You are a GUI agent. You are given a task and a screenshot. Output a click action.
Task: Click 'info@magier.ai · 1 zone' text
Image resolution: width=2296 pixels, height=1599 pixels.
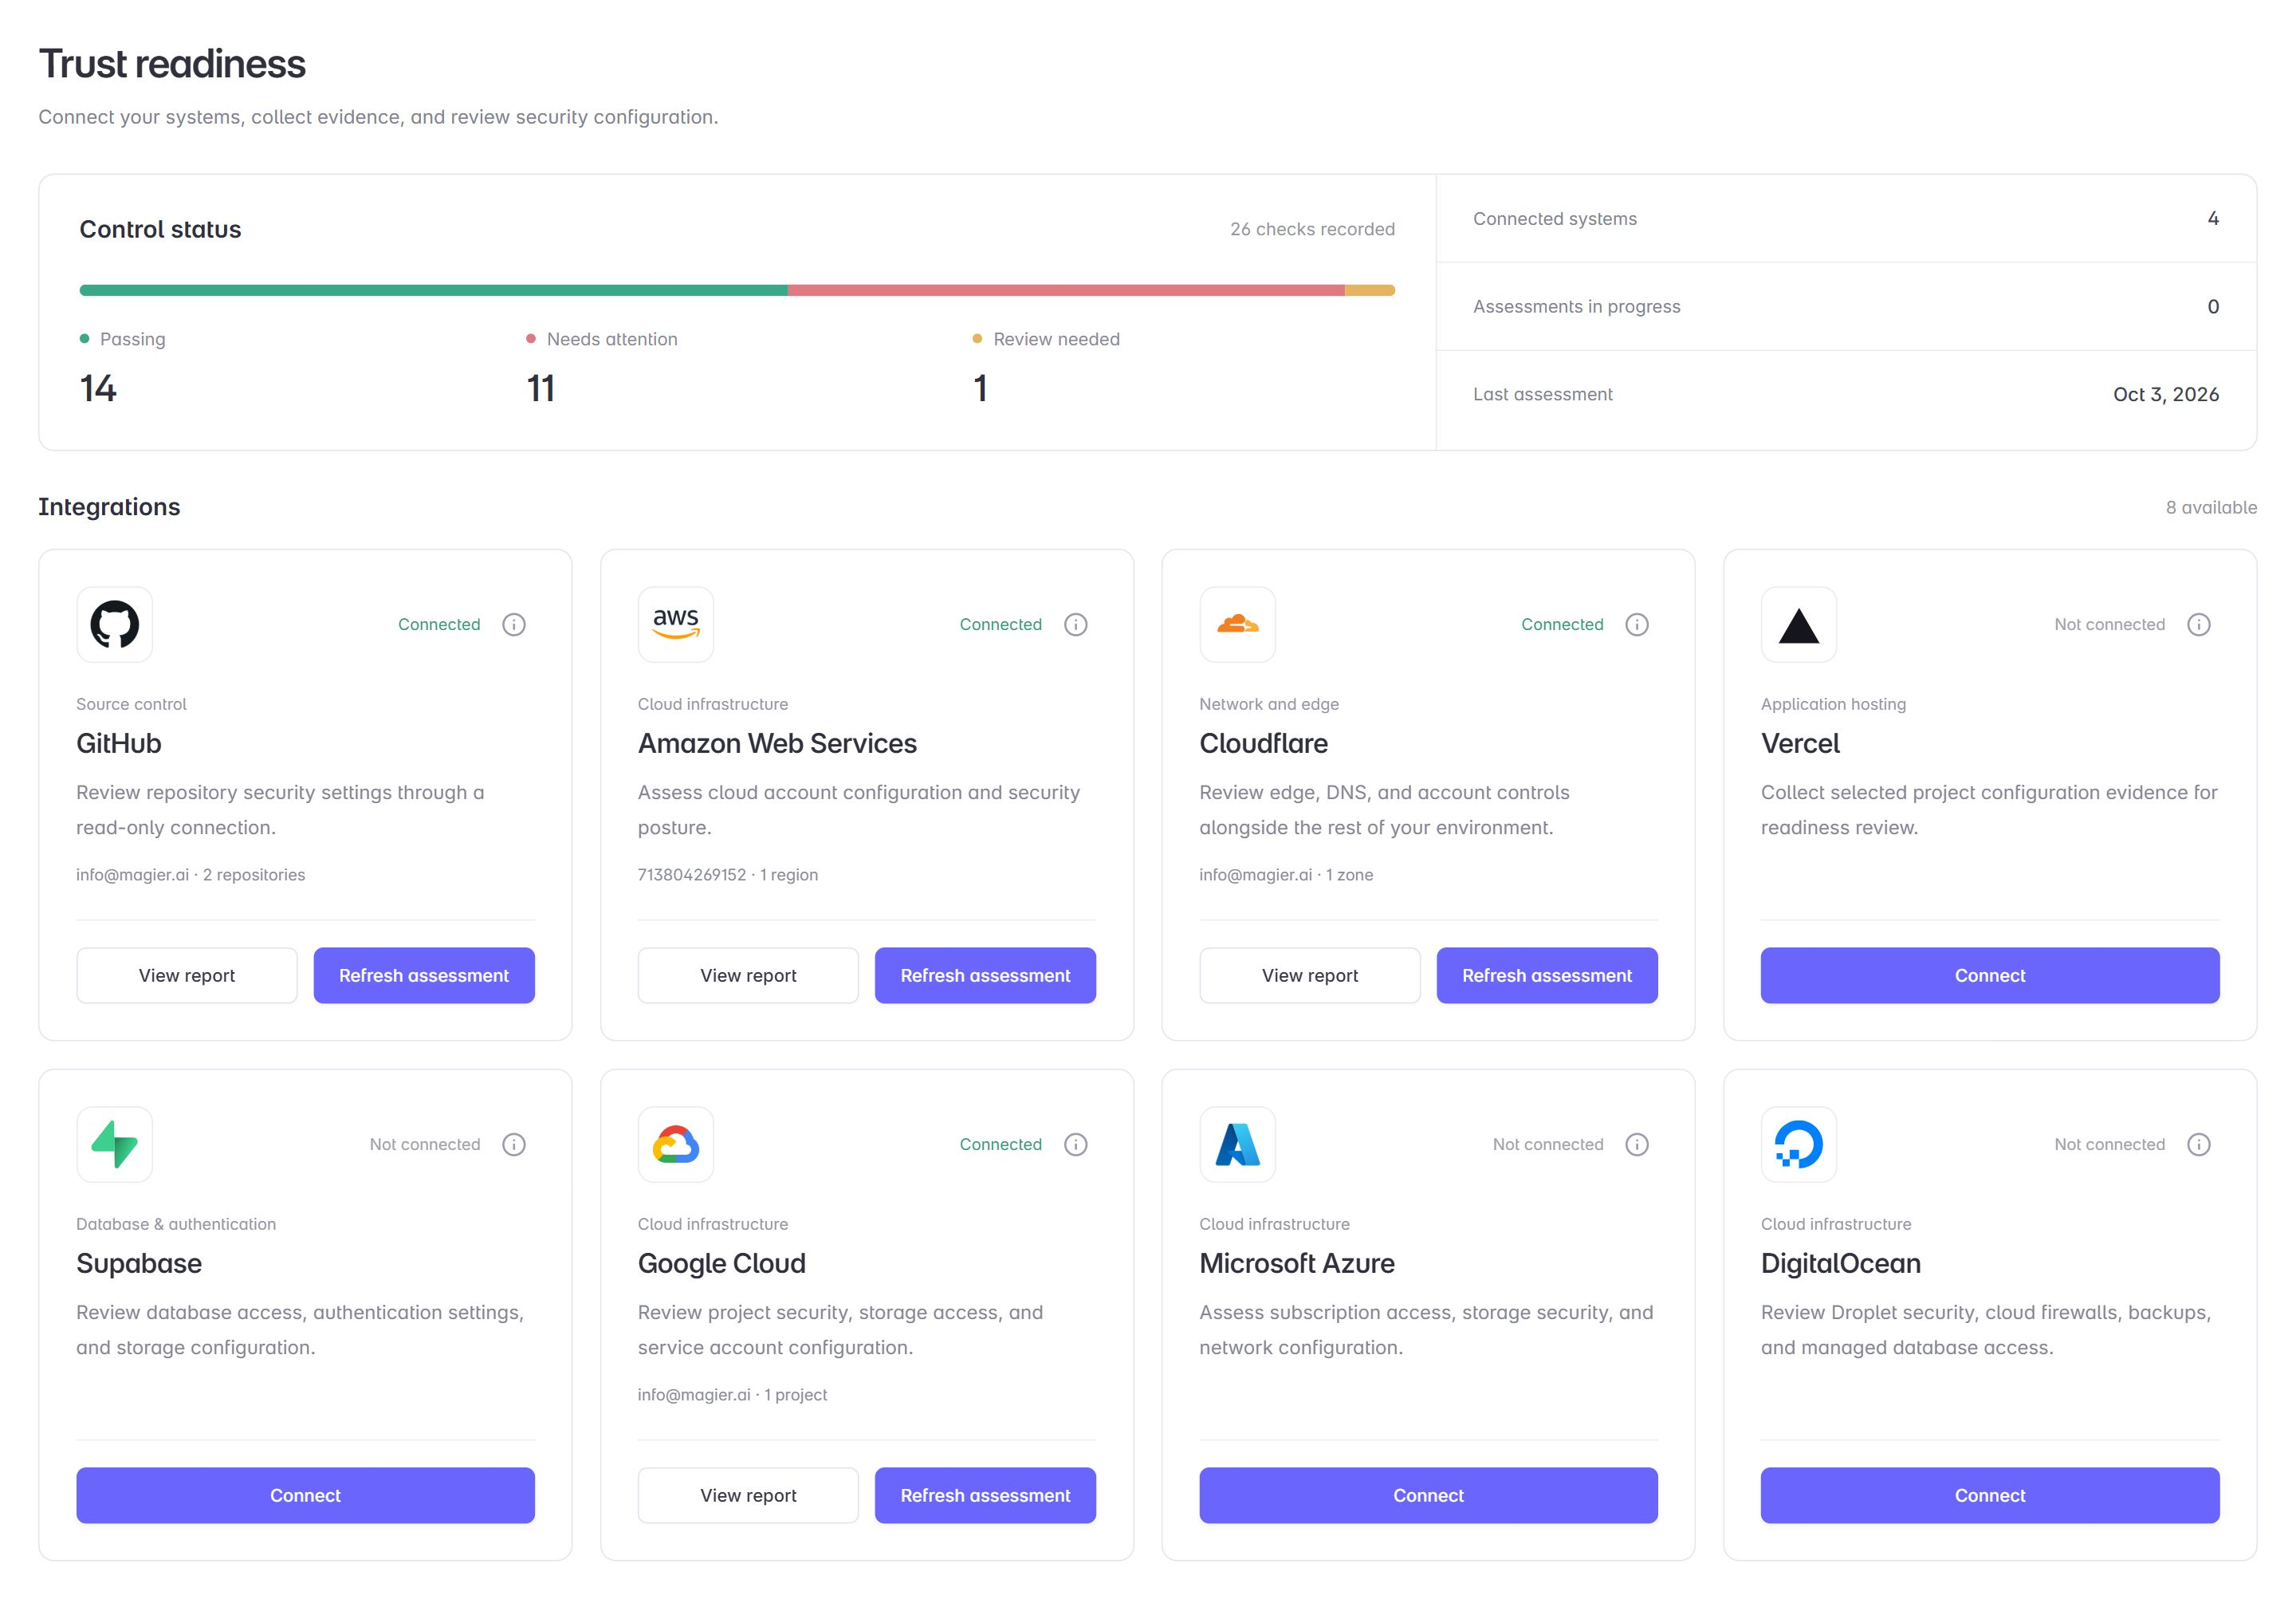(1286, 875)
